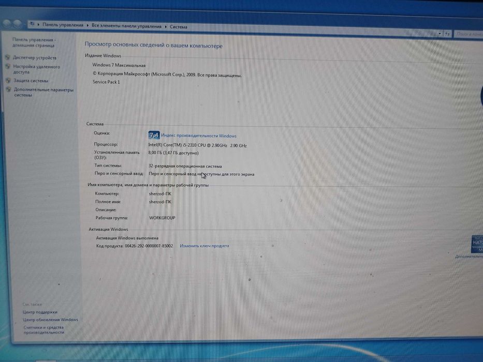Viewport: 483px width, 362px height.
Task: Open Дополнительные параметры системы link
Action: pyautogui.click(x=43, y=93)
